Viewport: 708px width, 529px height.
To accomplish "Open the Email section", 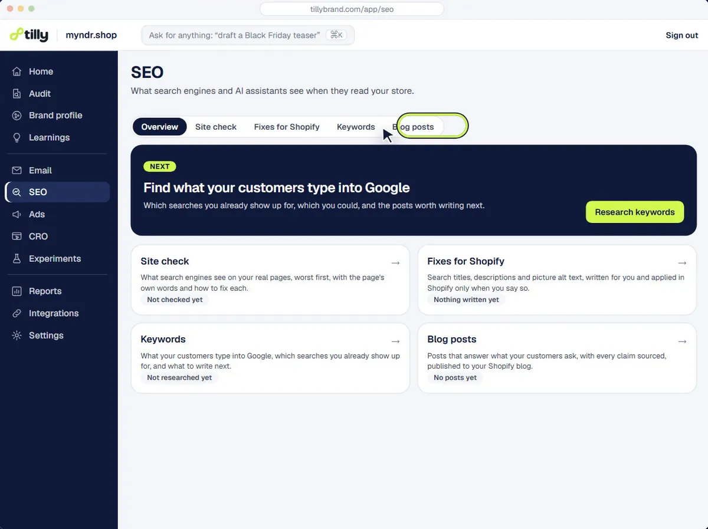I will pos(57,170).
